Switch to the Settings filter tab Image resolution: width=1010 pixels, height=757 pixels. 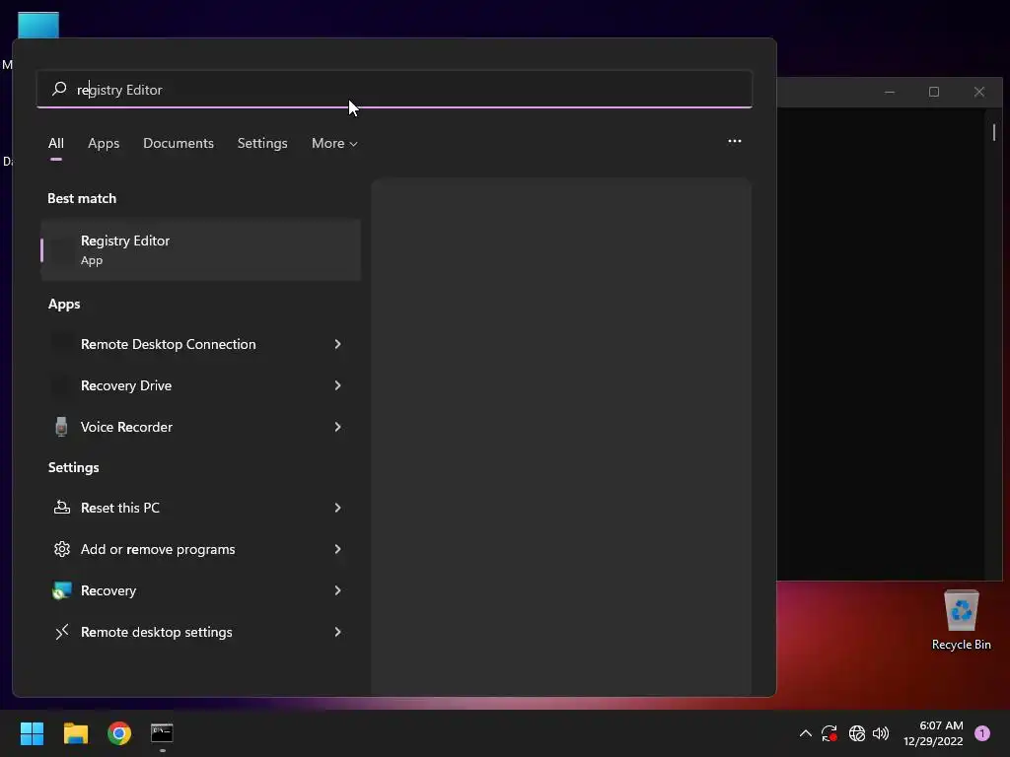coord(262,143)
